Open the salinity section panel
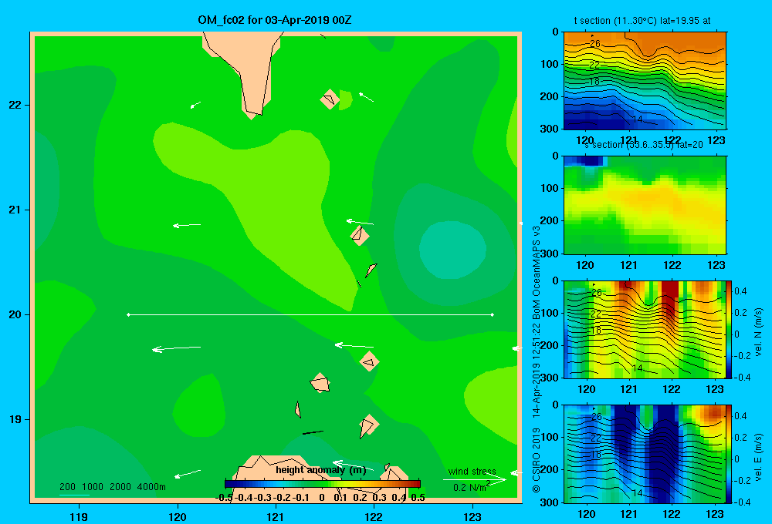772x524 pixels. click(645, 205)
